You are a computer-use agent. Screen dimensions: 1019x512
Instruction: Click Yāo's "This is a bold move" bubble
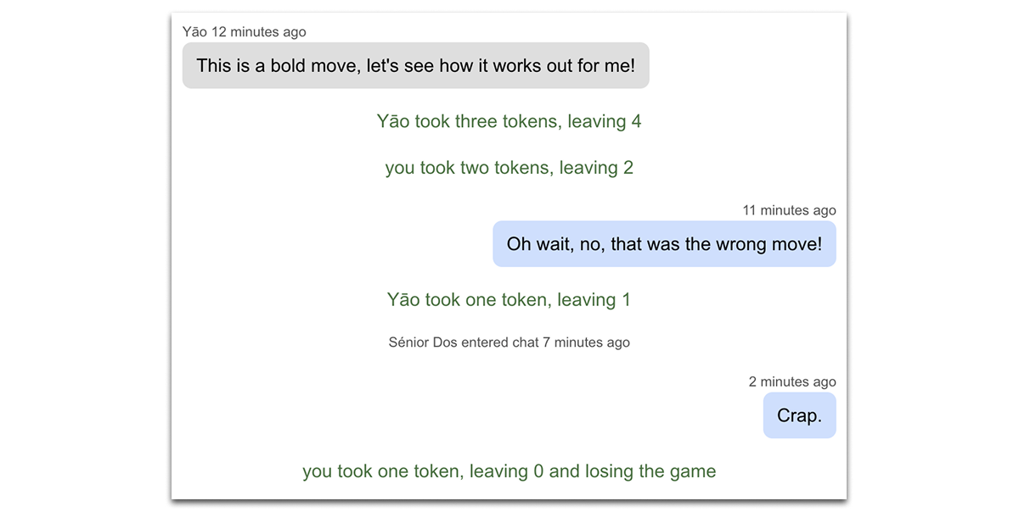(415, 65)
